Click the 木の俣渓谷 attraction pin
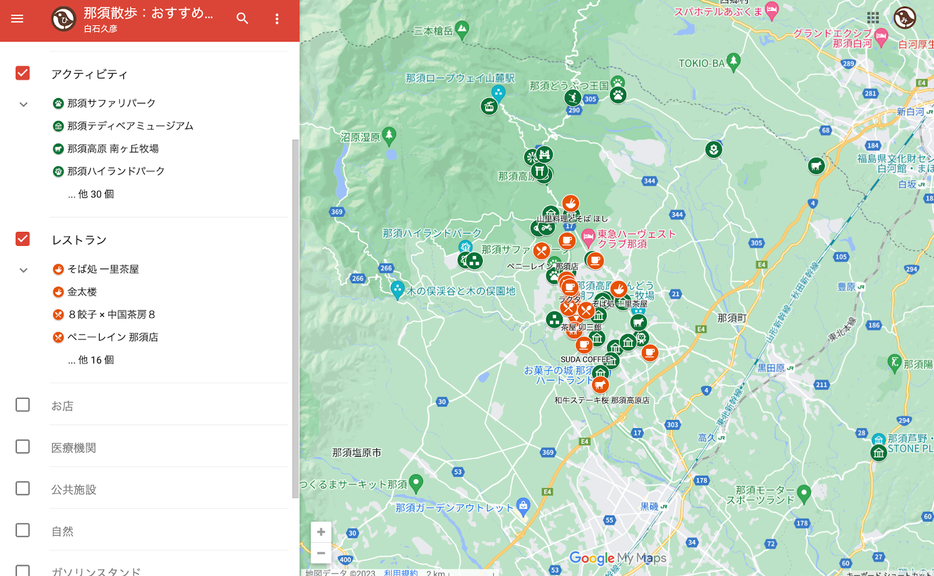This screenshot has width=934, height=576. tap(398, 289)
